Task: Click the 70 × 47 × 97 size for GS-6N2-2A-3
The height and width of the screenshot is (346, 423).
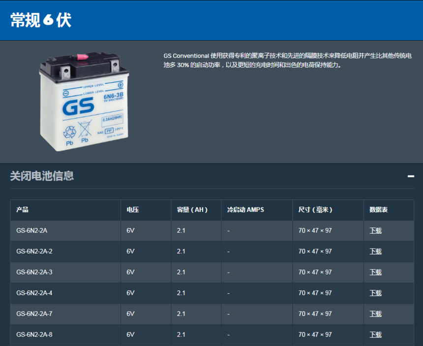Action: click(328, 272)
